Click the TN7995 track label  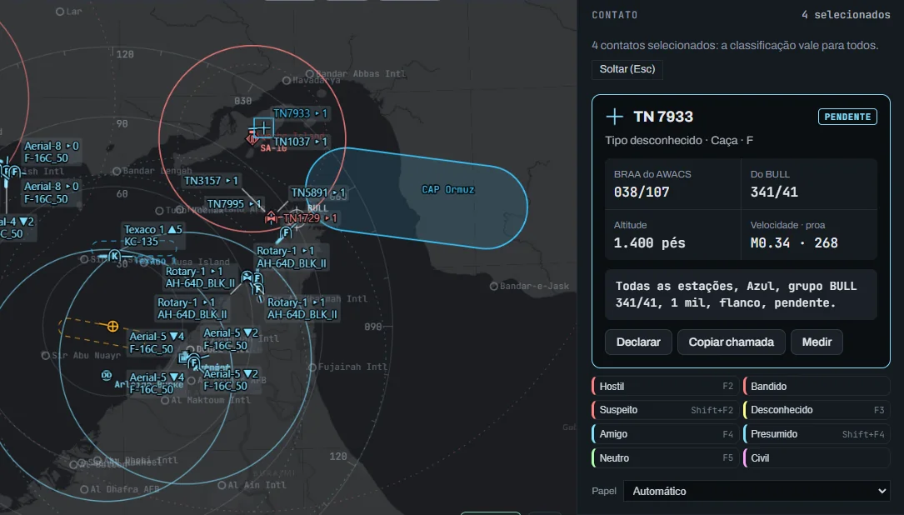click(x=234, y=204)
